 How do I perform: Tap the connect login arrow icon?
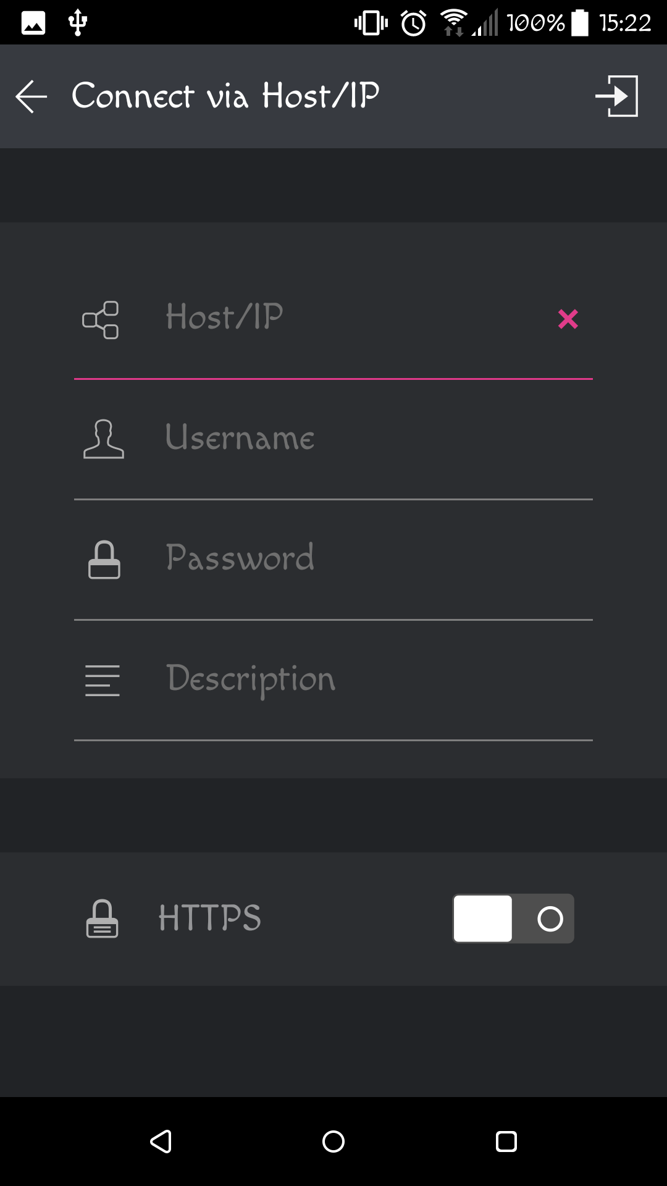tap(616, 96)
